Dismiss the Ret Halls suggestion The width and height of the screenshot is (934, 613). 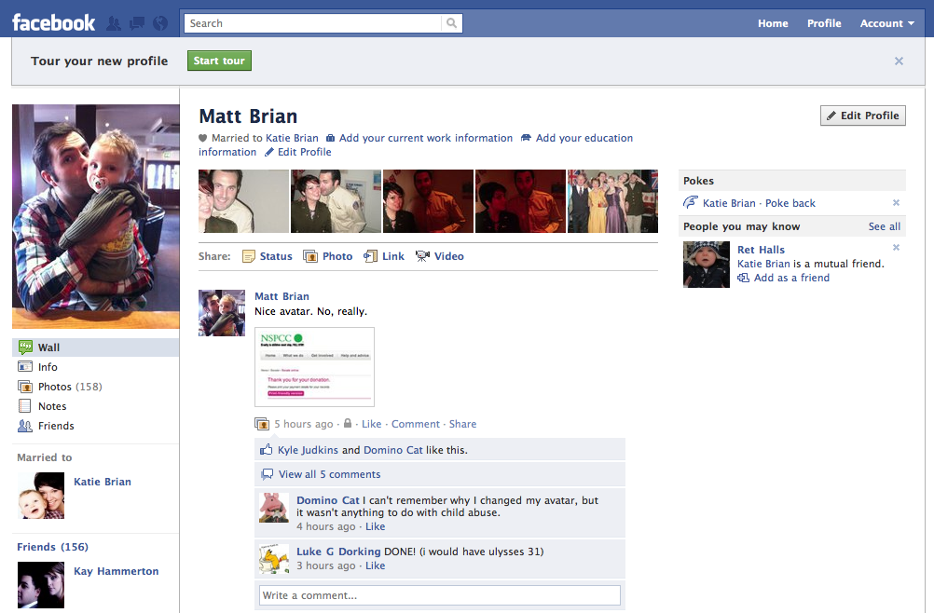pyautogui.click(x=896, y=248)
